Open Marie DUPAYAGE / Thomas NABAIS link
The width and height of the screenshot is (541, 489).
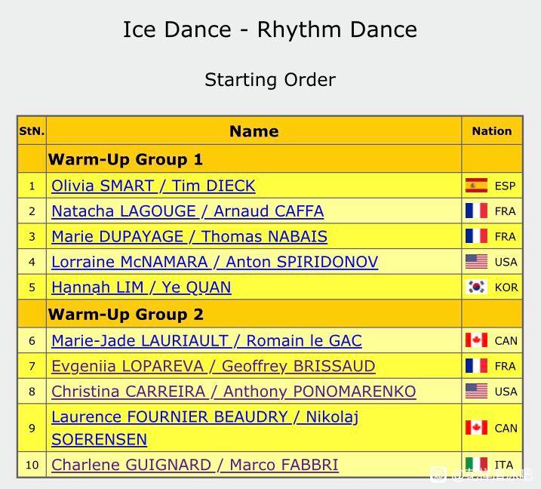click(189, 237)
